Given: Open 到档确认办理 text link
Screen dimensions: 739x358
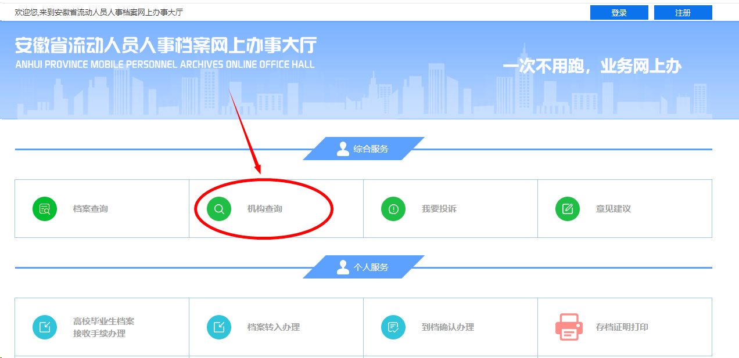Looking at the screenshot, I should [x=448, y=327].
